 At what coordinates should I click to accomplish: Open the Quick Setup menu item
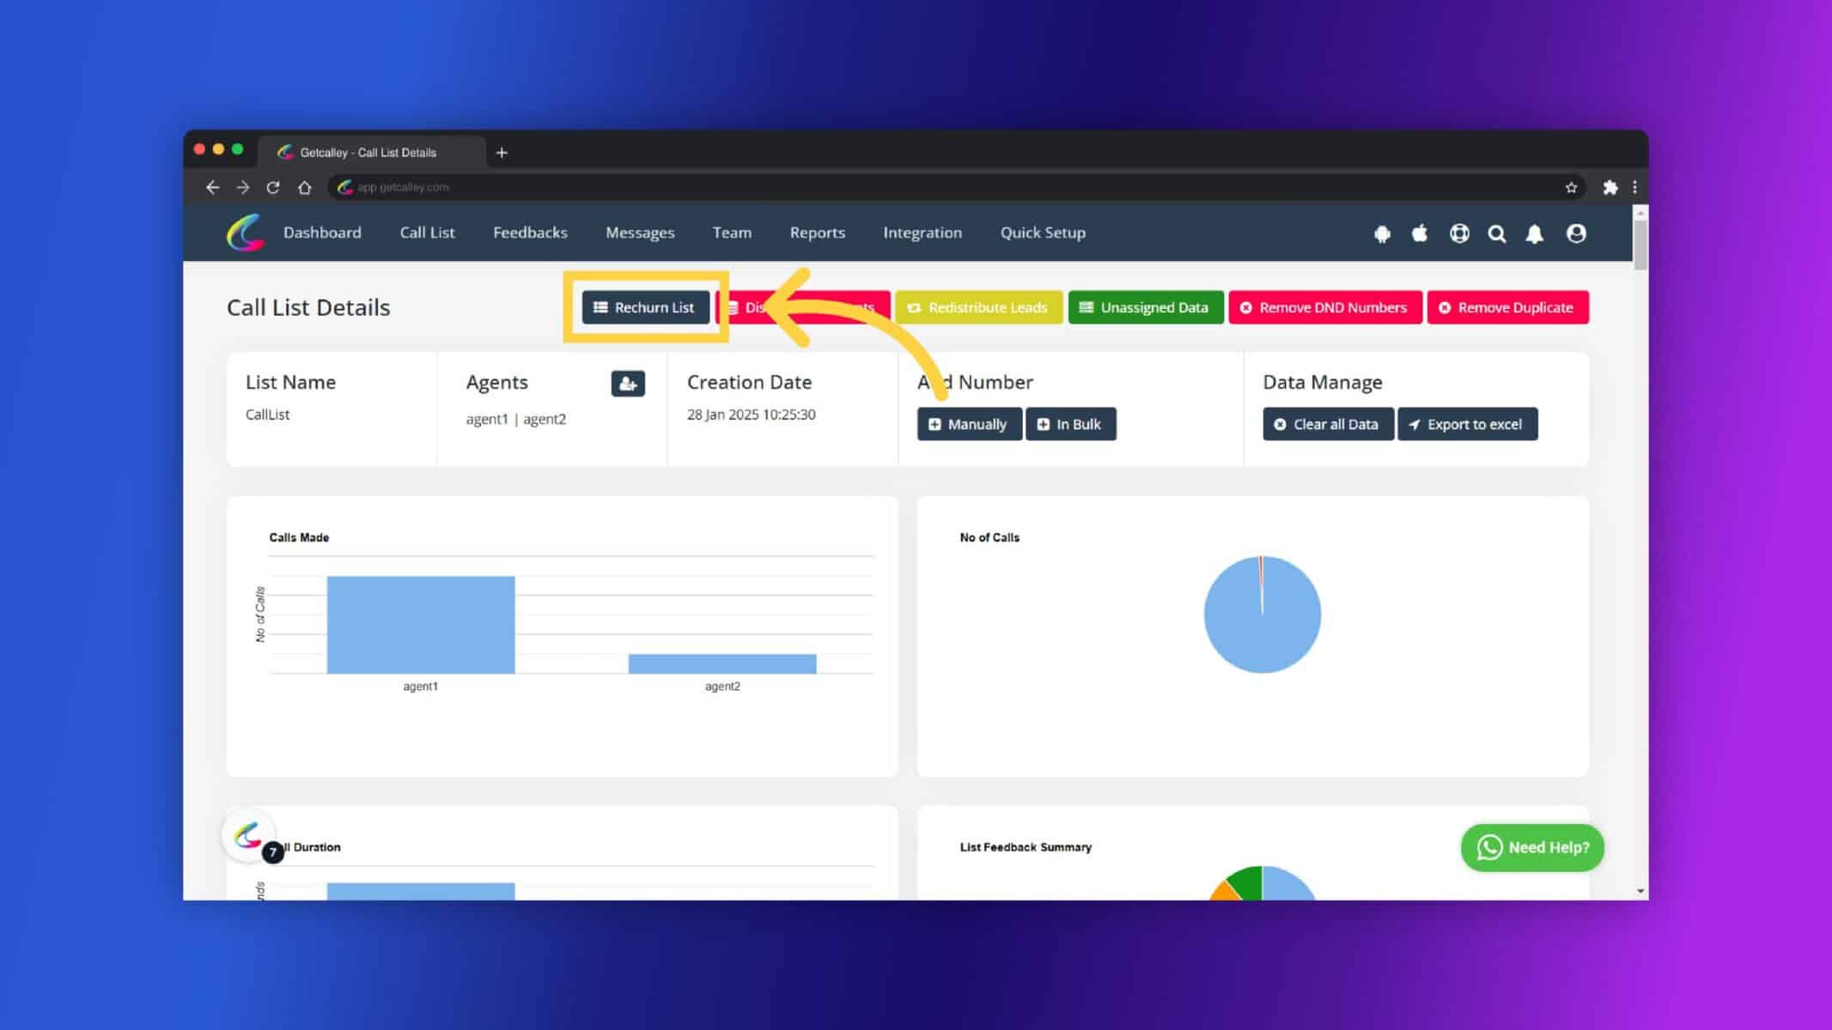[1043, 233]
